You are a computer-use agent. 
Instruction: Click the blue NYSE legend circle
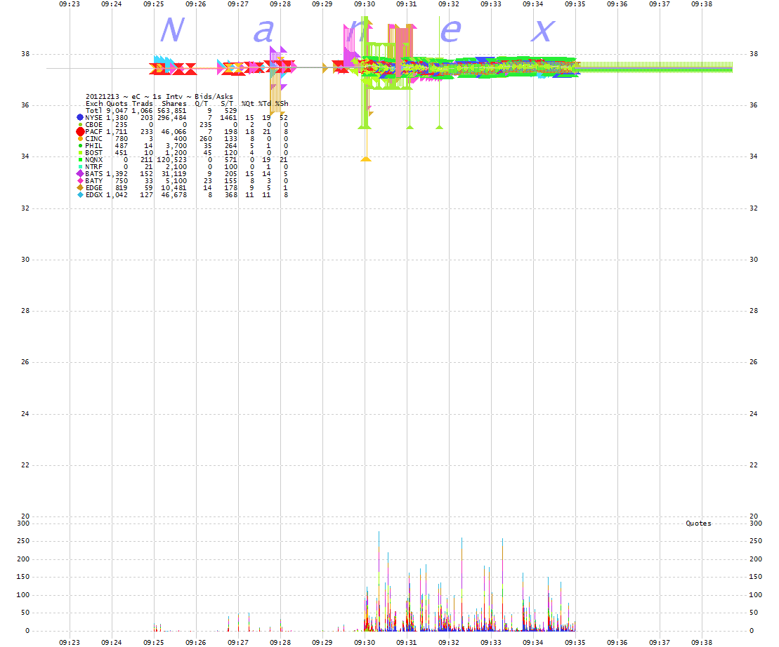80,118
